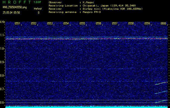This screenshot has height=108, width=170.
Task: Click the 0557 time marker
Action: [115, 23]
